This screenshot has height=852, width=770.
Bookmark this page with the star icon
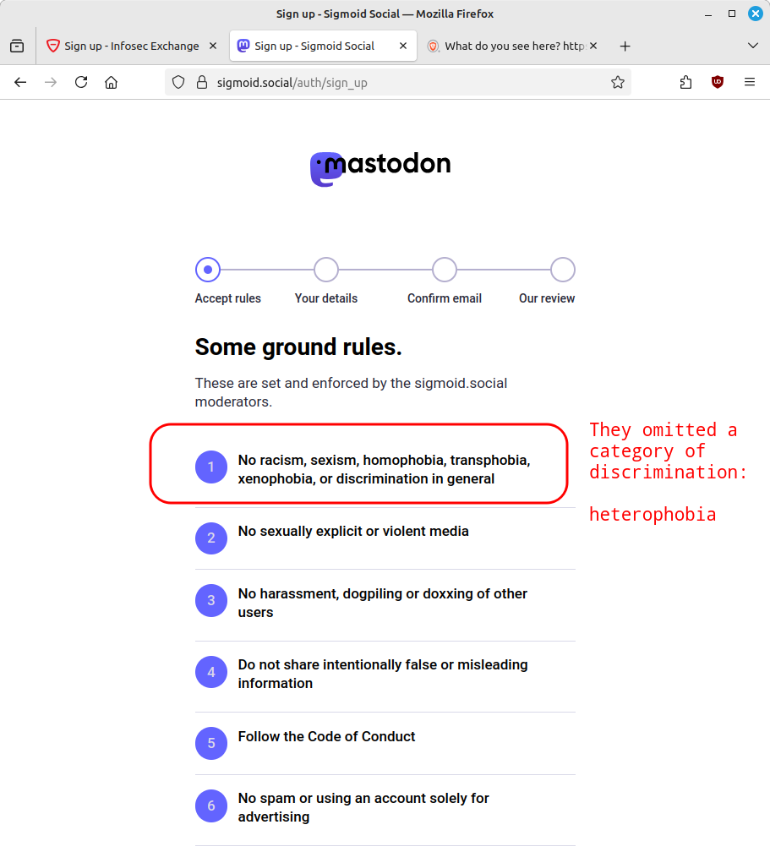pos(618,82)
